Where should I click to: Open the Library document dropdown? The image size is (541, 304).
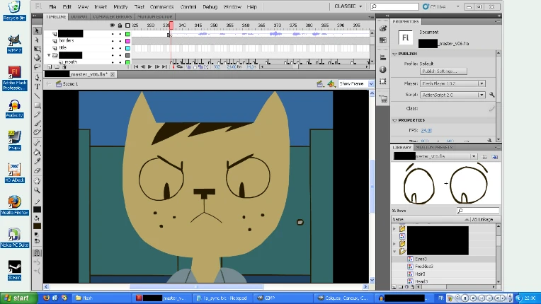[x=474, y=156]
